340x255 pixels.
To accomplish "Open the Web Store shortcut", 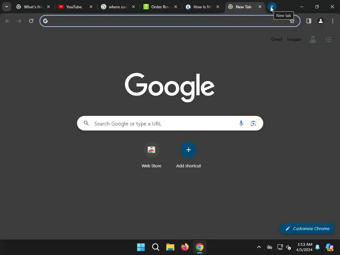I will (x=151, y=155).
